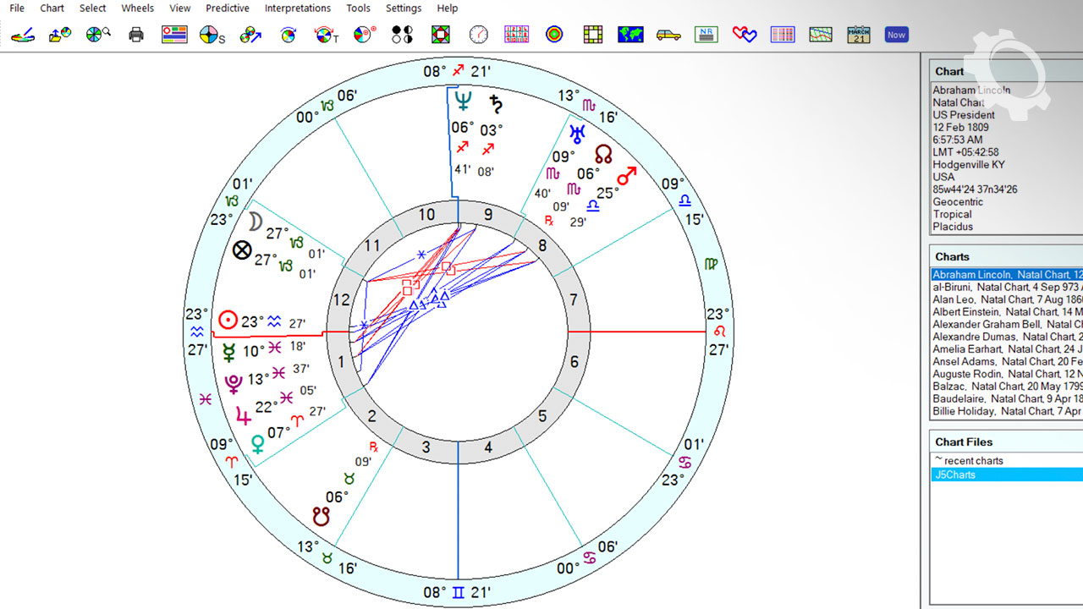Click the concentric circles target icon
The height and width of the screenshot is (609, 1083).
(554, 35)
